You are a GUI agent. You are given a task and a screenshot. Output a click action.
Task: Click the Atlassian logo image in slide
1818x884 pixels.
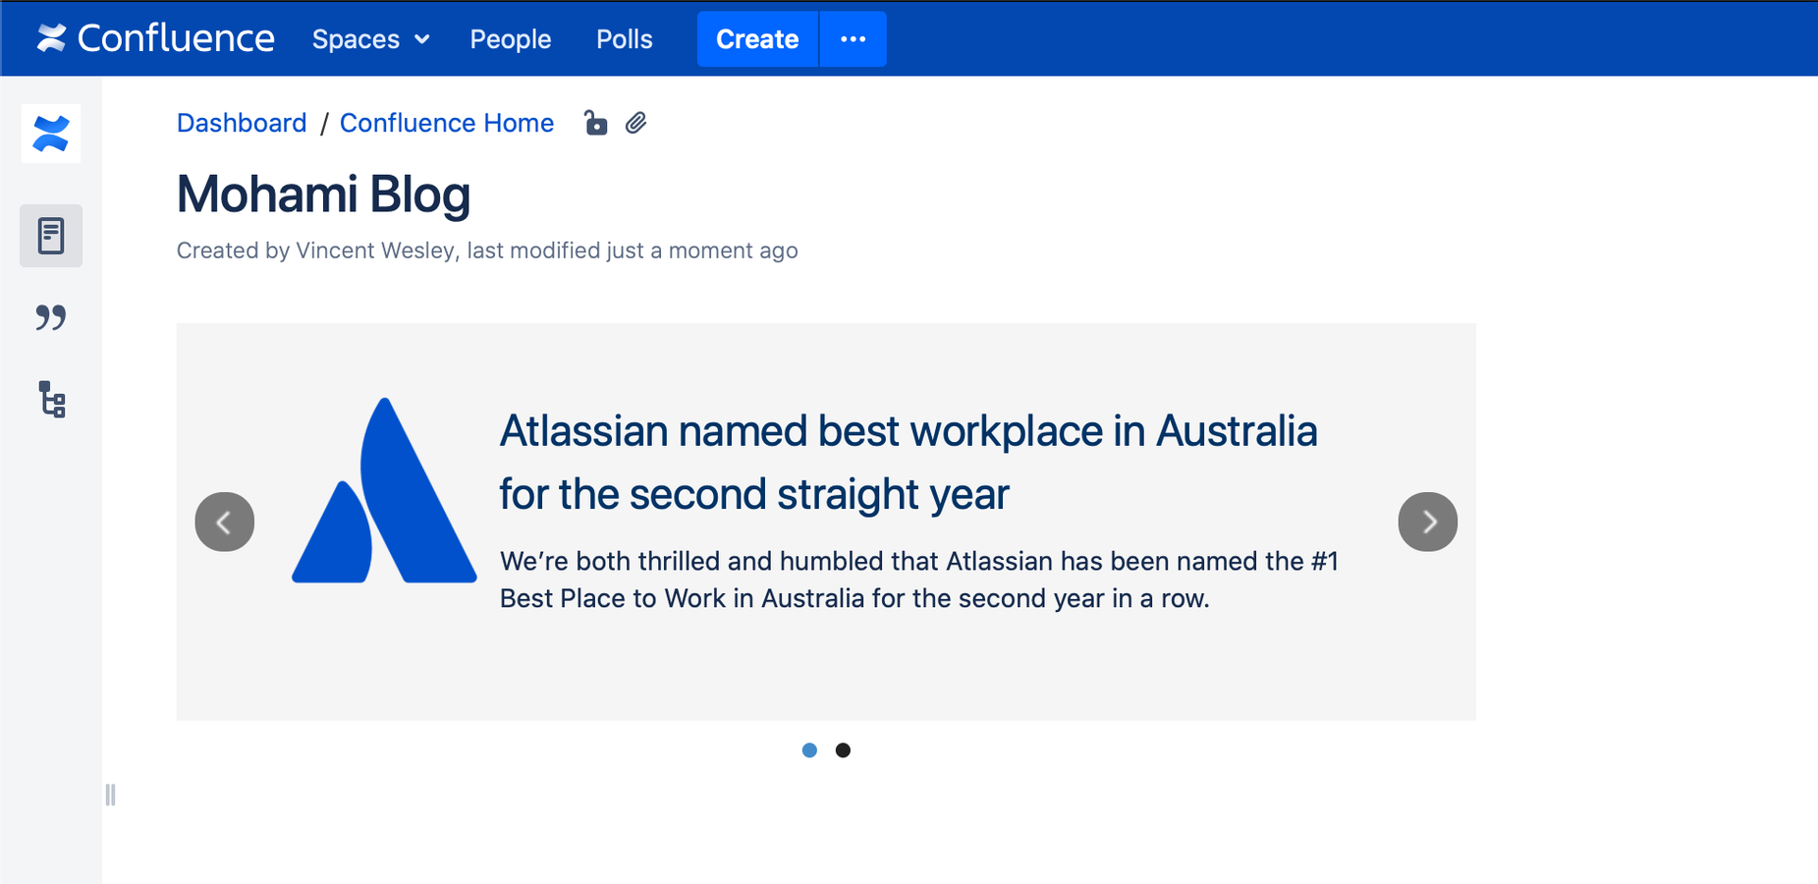coord(384,490)
